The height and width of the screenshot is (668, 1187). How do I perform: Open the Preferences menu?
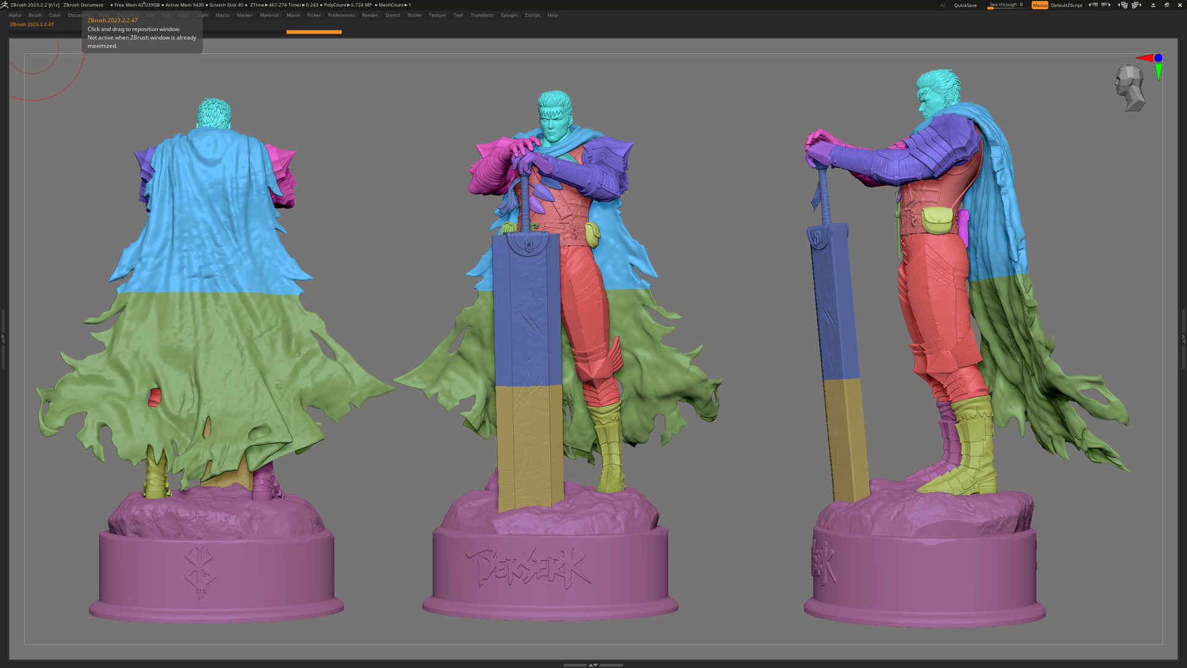341,15
